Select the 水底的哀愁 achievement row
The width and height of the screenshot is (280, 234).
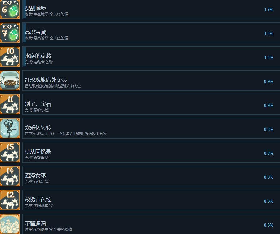pyautogui.click(x=151, y=57)
